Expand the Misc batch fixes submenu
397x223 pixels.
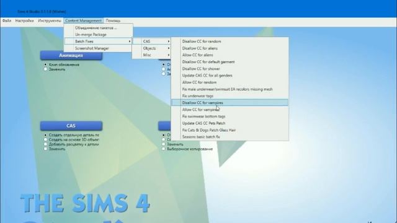pyautogui.click(x=151, y=55)
